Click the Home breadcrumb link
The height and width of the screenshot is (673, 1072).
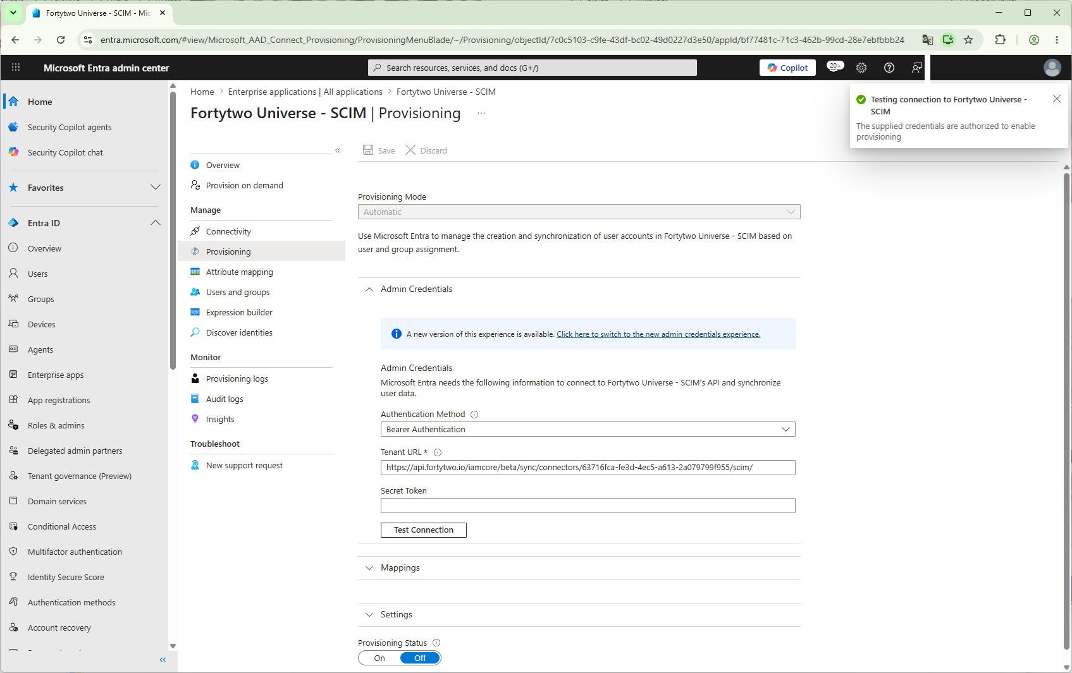202,92
